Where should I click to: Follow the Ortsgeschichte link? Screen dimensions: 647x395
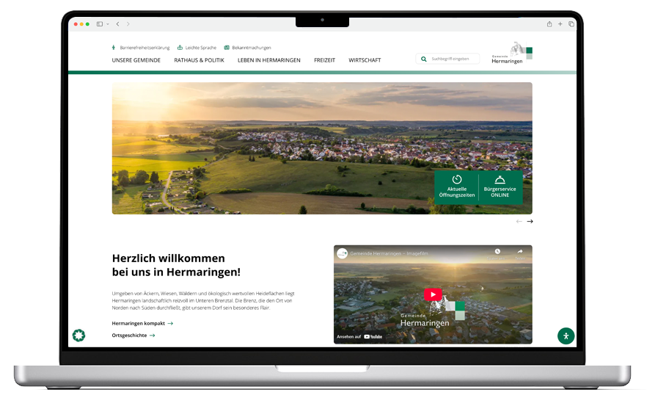coord(134,336)
